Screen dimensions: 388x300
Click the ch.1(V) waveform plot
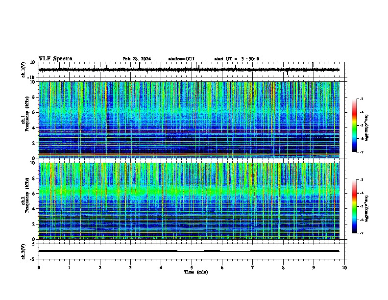(x=192, y=70)
